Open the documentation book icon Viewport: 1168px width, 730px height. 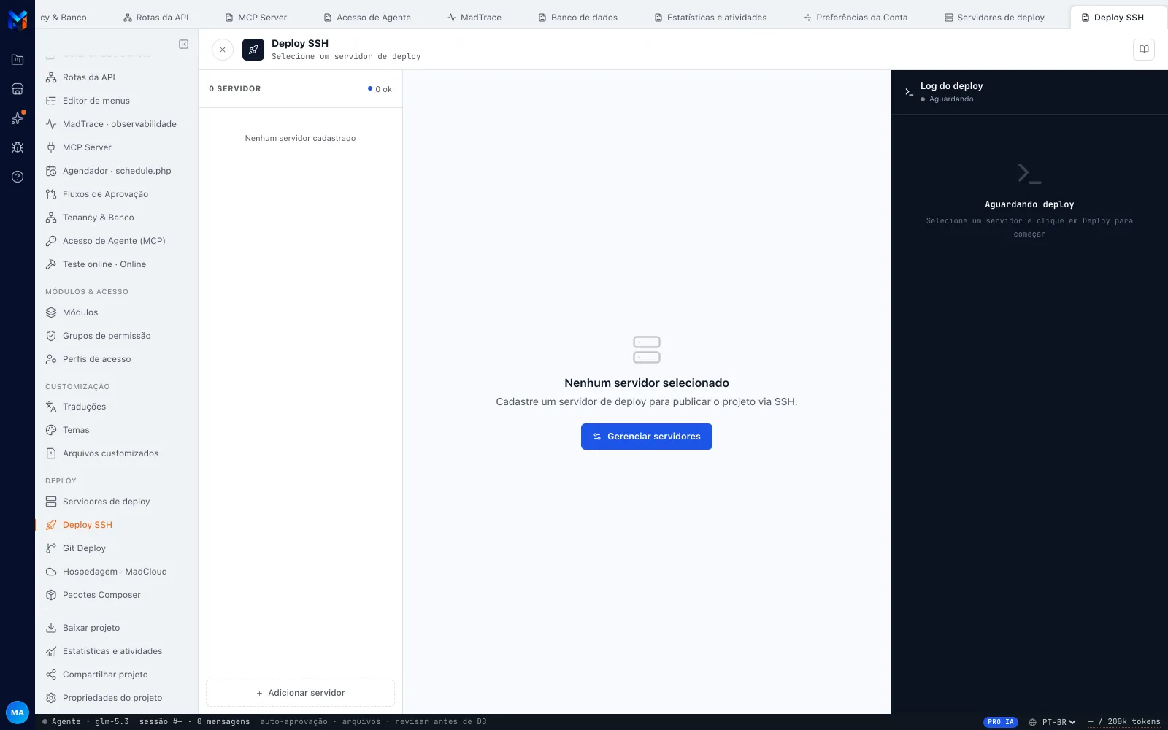tap(1144, 50)
